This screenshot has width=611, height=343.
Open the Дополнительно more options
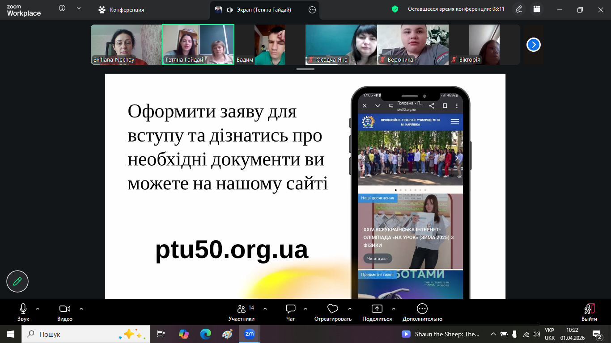click(422, 312)
